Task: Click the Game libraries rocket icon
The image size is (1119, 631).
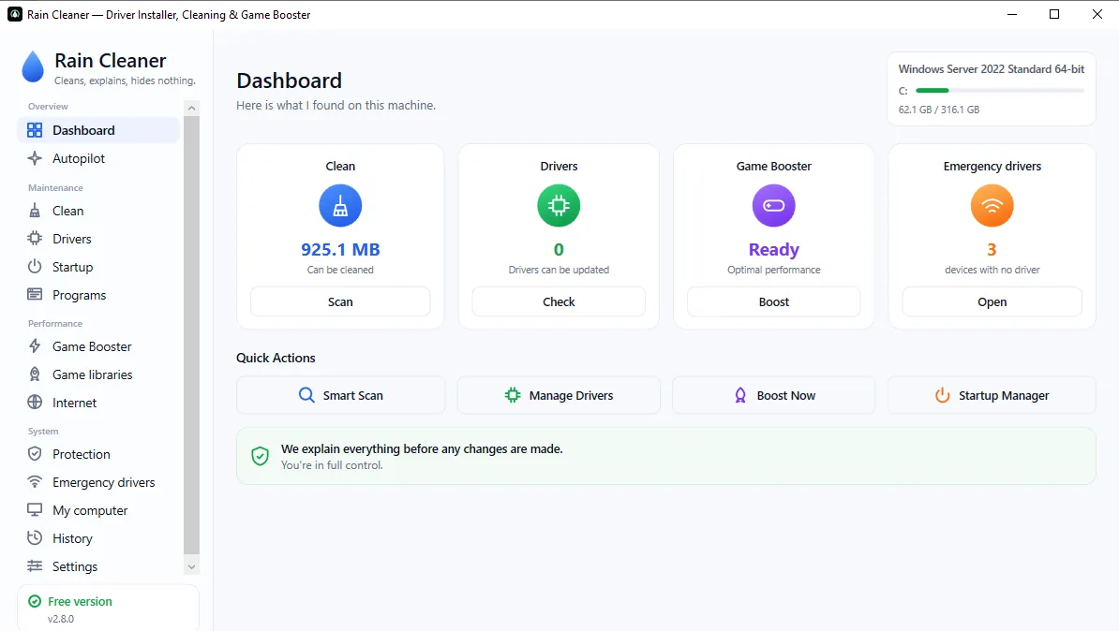Action: pyautogui.click(x=35, y=374)
